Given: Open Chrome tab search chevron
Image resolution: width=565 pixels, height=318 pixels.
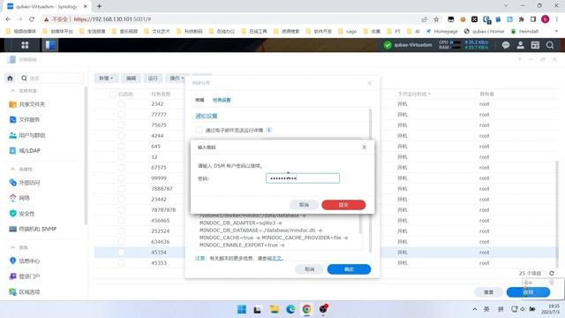Looking at the screenshot, I should (x=506, y=6).
